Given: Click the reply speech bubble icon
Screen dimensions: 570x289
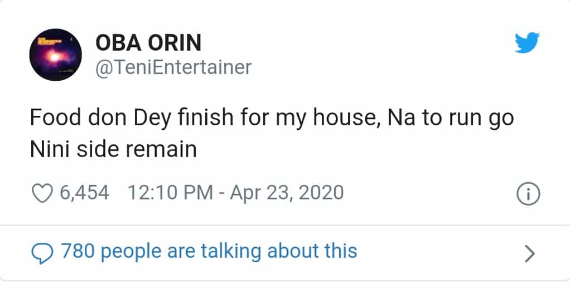Looking at the screenshot, I should (x=41, y=252).
